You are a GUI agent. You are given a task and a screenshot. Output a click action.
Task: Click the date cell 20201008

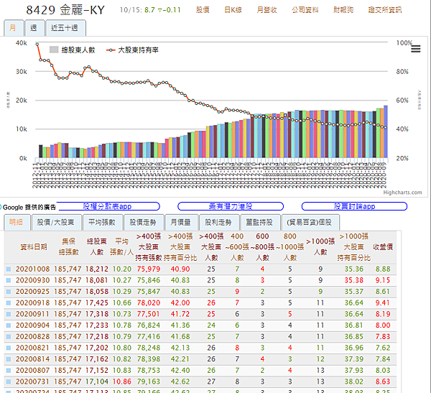tap(33, 269)
